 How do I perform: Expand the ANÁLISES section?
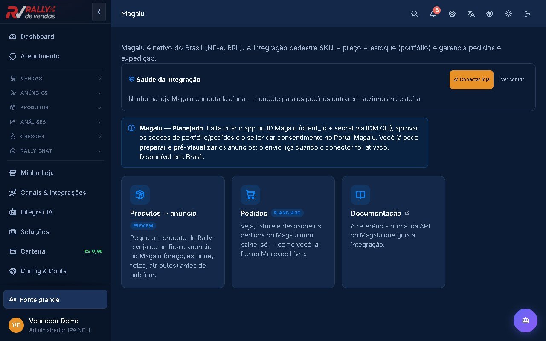(x=55, y=122)
